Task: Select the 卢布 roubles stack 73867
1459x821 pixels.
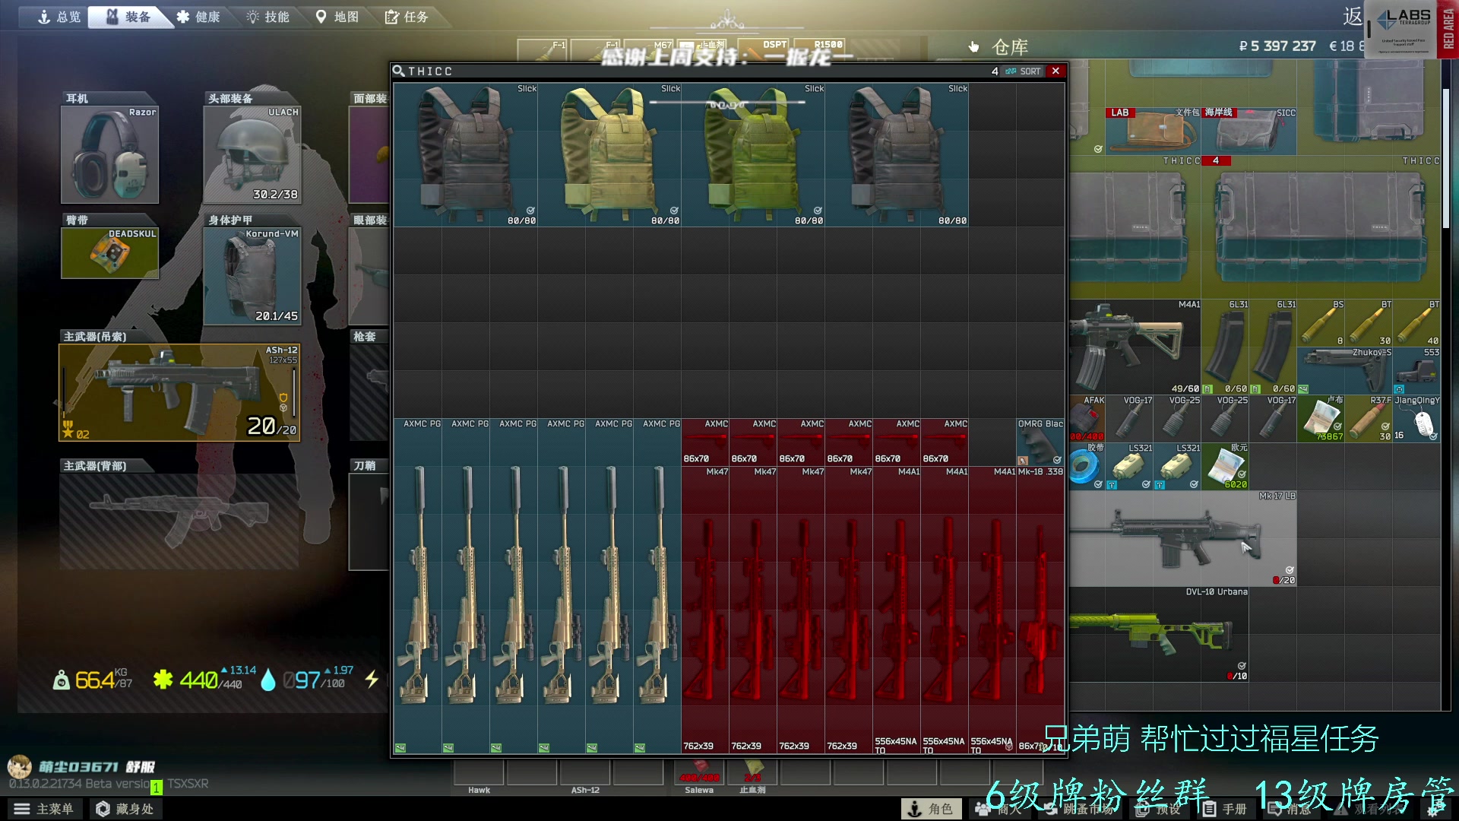Action: tap(1321, 418)
